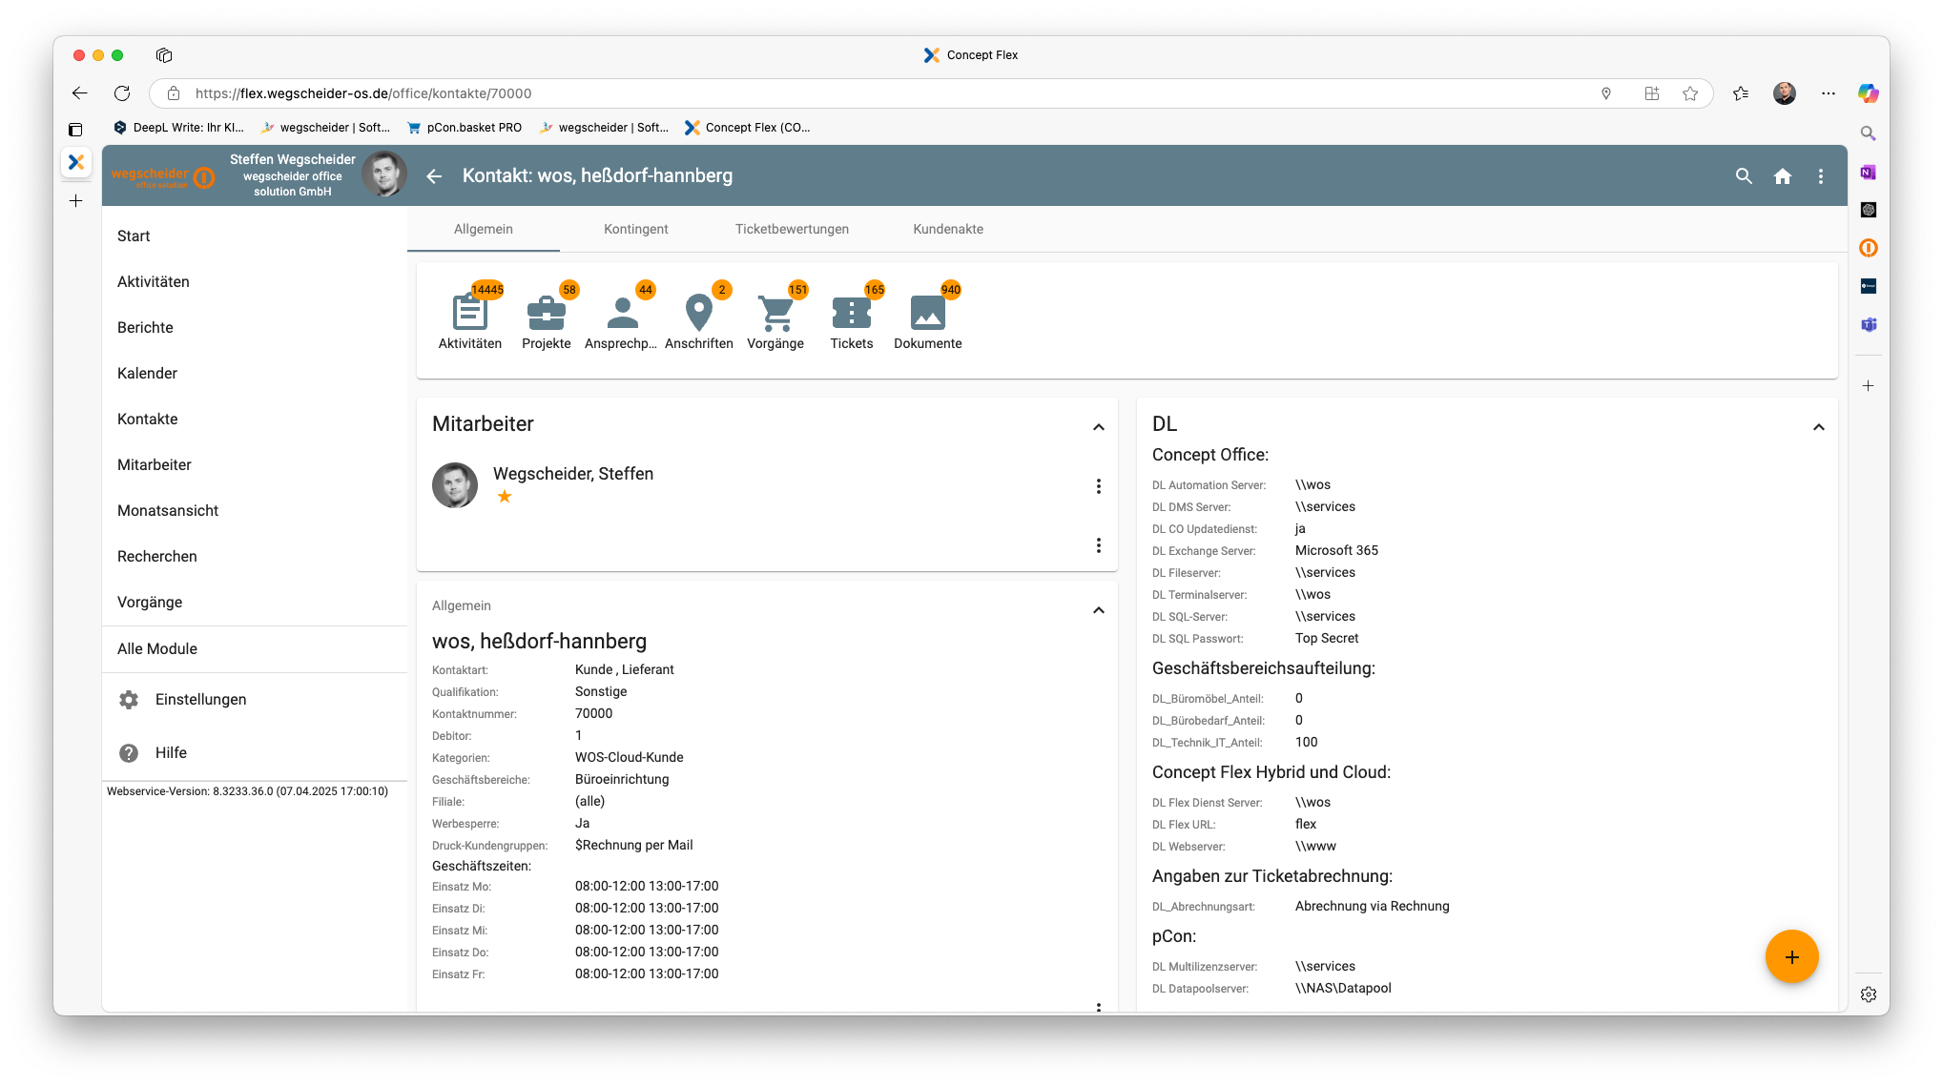Collapse the Mitarbeiter section chevron
The height and width of the screenshot is (1086, 1943).
point(1099,427)
